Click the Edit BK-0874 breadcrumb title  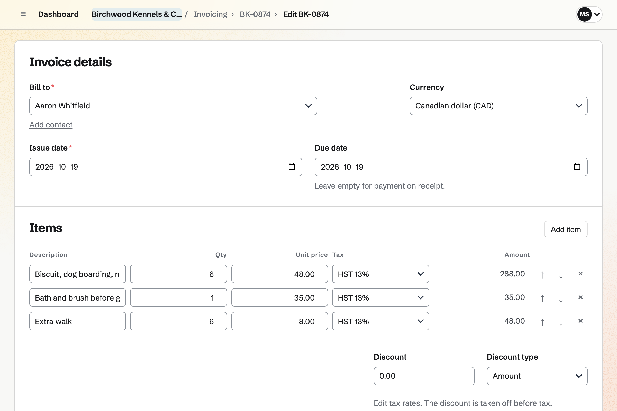point(306,14)
